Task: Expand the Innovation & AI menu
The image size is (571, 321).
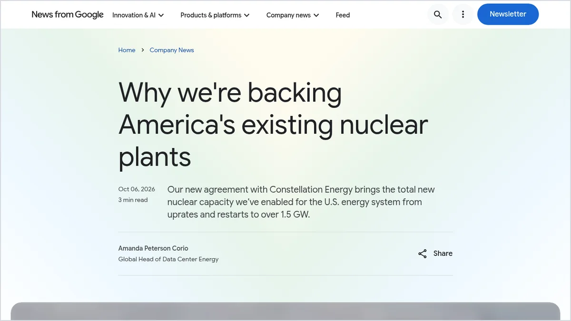Action: coord(138,15)
